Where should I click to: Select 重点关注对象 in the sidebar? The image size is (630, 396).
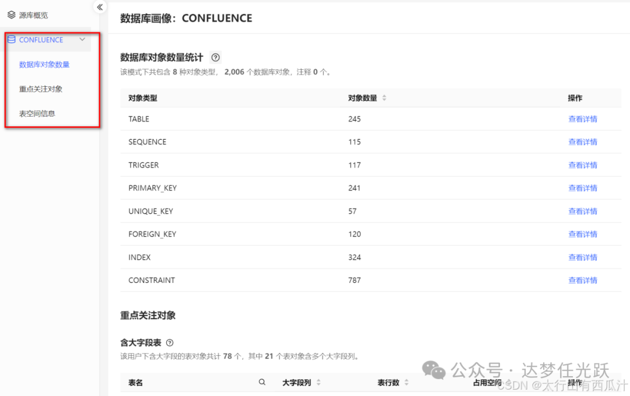click(41, 89)
